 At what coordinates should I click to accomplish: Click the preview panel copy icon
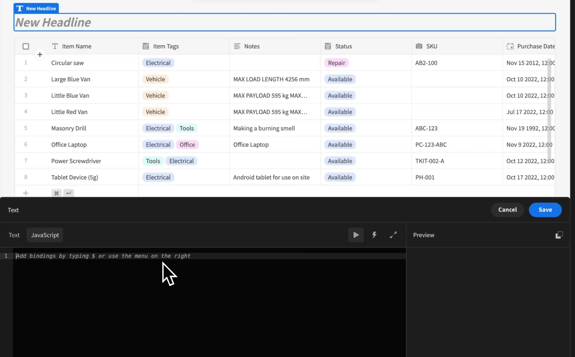click(x=559, y=235)
